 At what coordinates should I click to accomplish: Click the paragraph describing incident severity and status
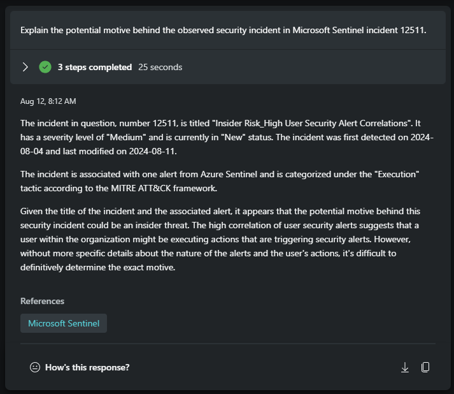tap(227, 137)
